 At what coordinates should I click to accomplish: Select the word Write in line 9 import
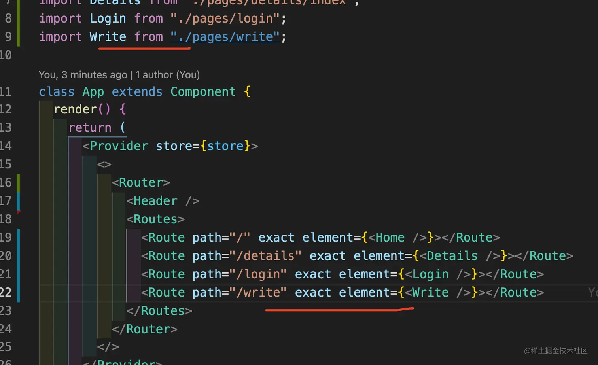(108, 37)
